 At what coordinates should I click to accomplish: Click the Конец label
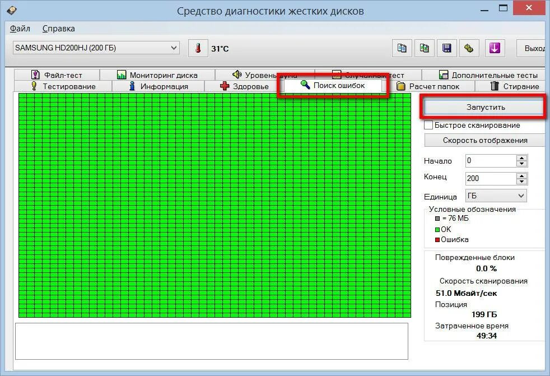point(435,177)
